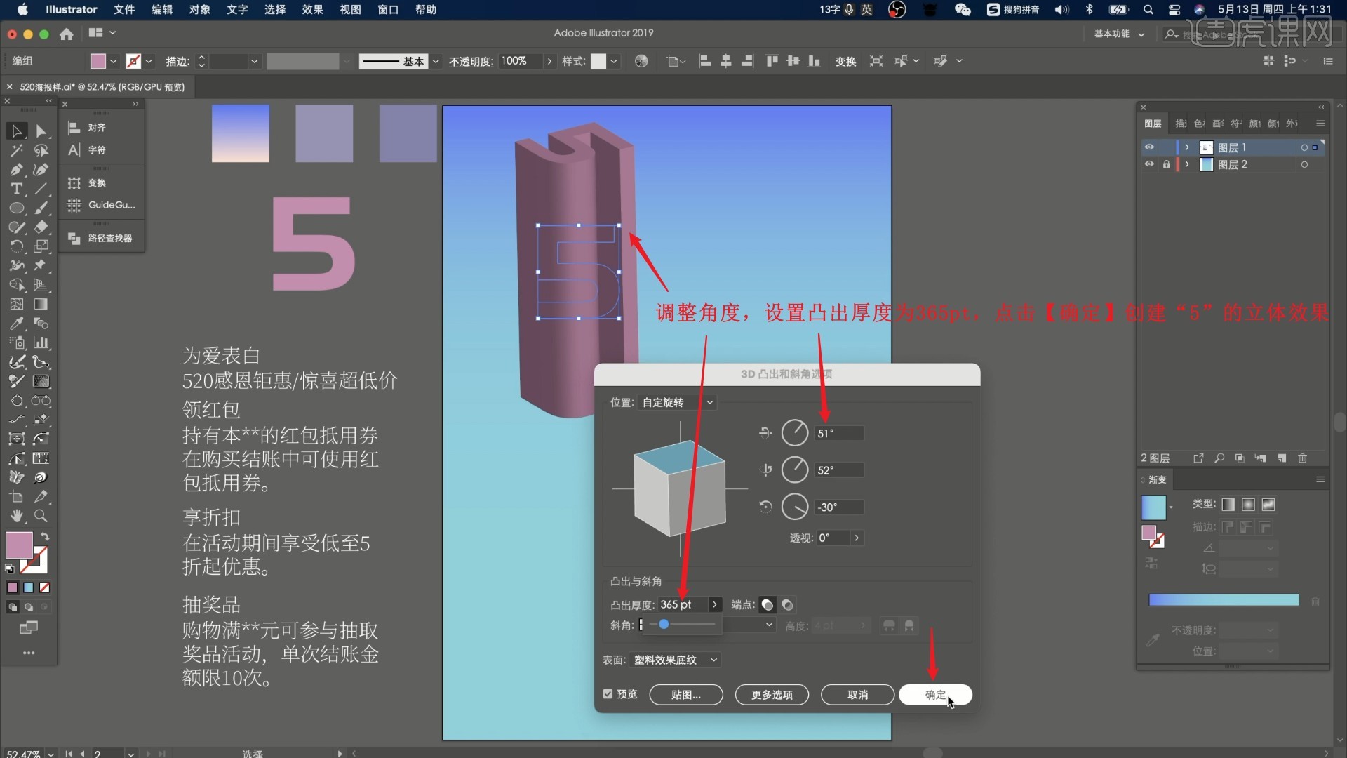
Task: Open the 位置 自定旋转 dropdown
Action: click(x=678, y=402)
